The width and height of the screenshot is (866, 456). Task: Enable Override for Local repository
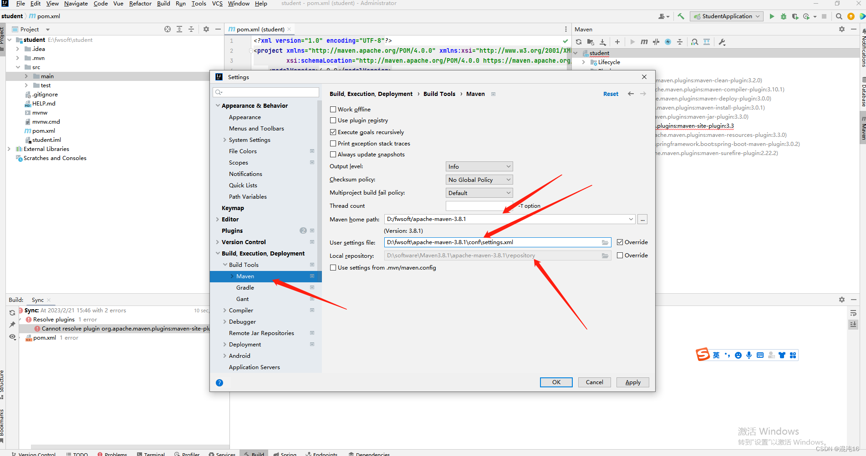coord(620,255)
